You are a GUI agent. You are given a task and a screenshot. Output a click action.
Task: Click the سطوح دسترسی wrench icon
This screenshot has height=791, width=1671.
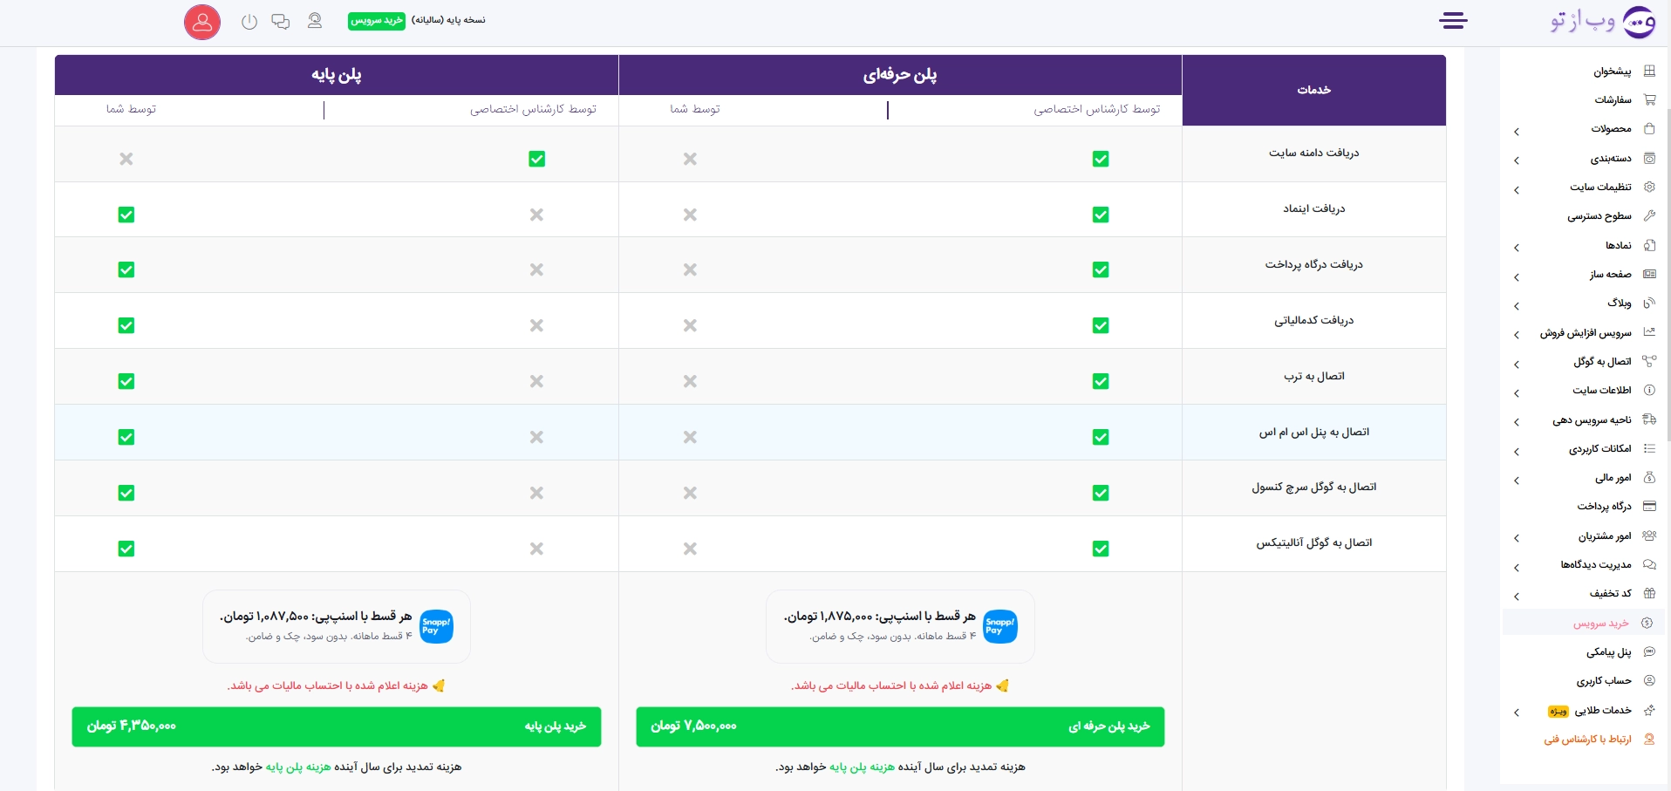coord(1649,215)
